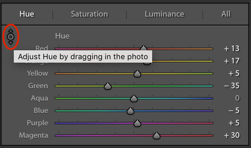Viewport: 251px width, 148px height.
Task: Click the Green hue value −35
Action: 232,86
